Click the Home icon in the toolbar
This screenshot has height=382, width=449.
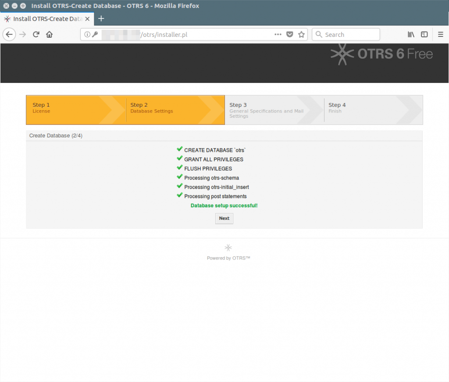click(x=49, y=34)
